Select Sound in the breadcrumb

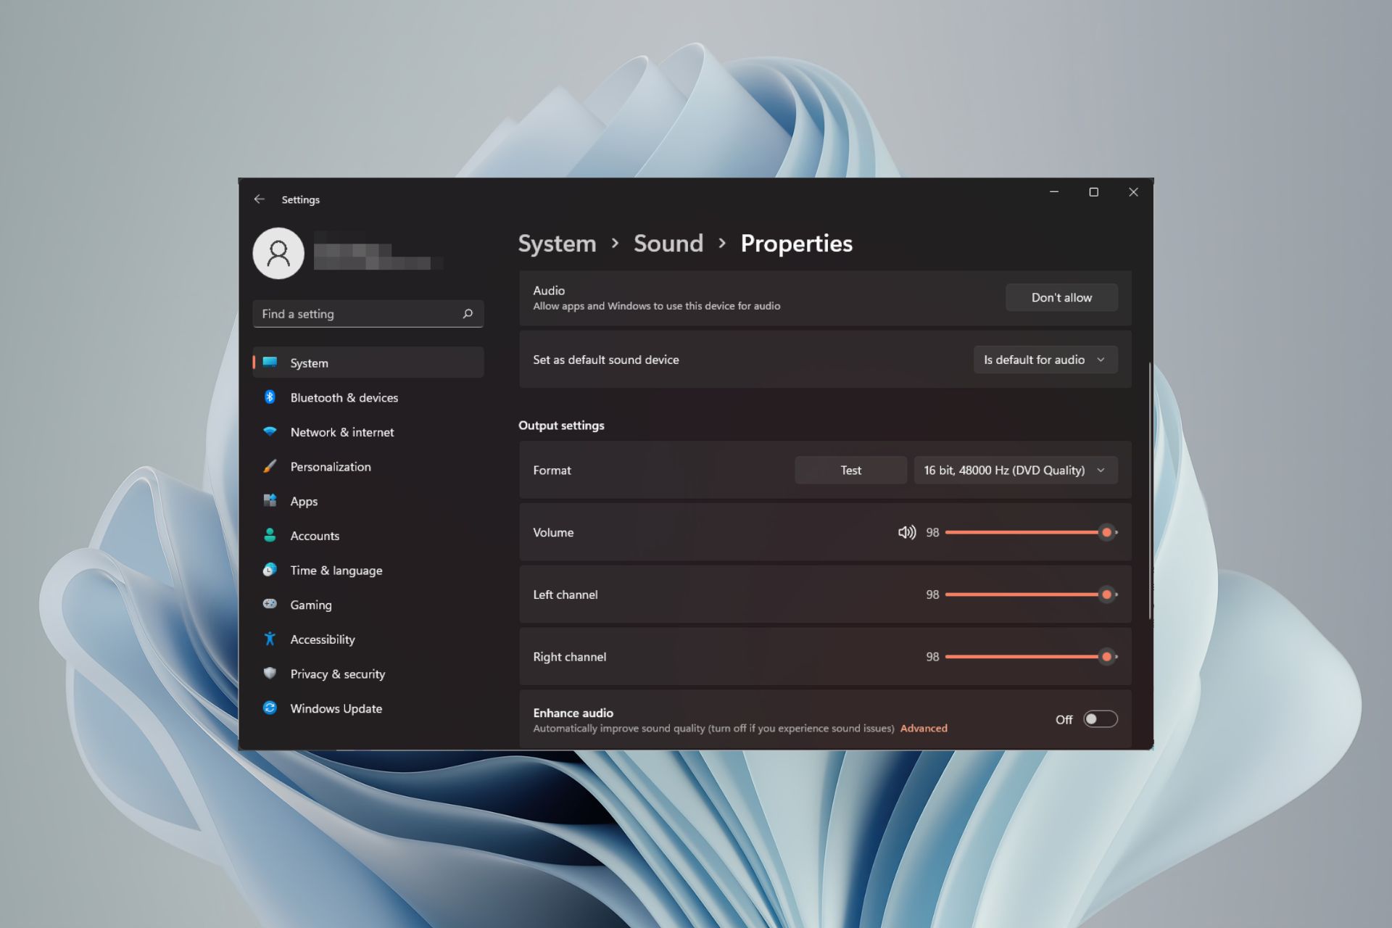(x=668, y=244)
